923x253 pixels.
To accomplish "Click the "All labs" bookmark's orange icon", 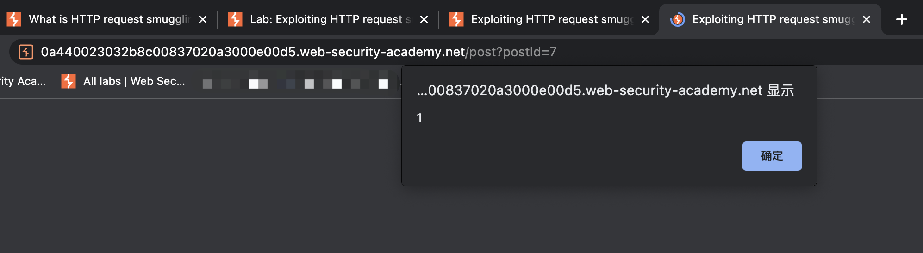I will tap(69, 81).
